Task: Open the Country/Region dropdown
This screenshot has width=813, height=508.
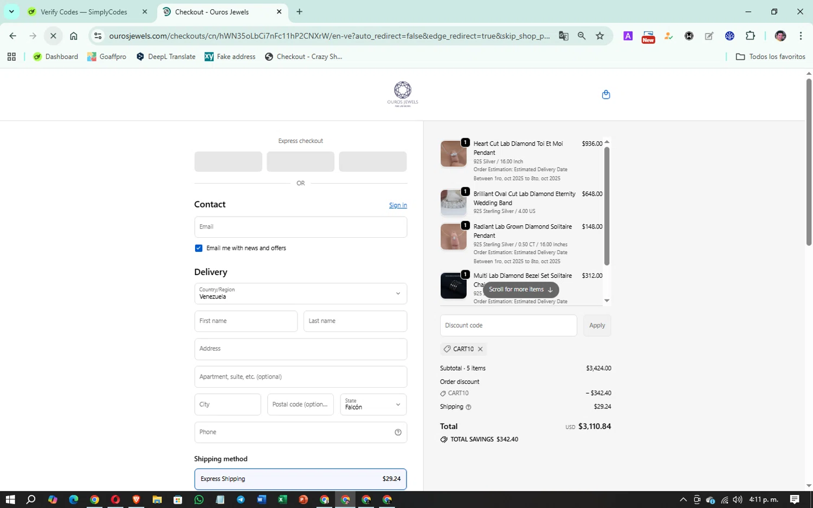Action: coord(300,294)
